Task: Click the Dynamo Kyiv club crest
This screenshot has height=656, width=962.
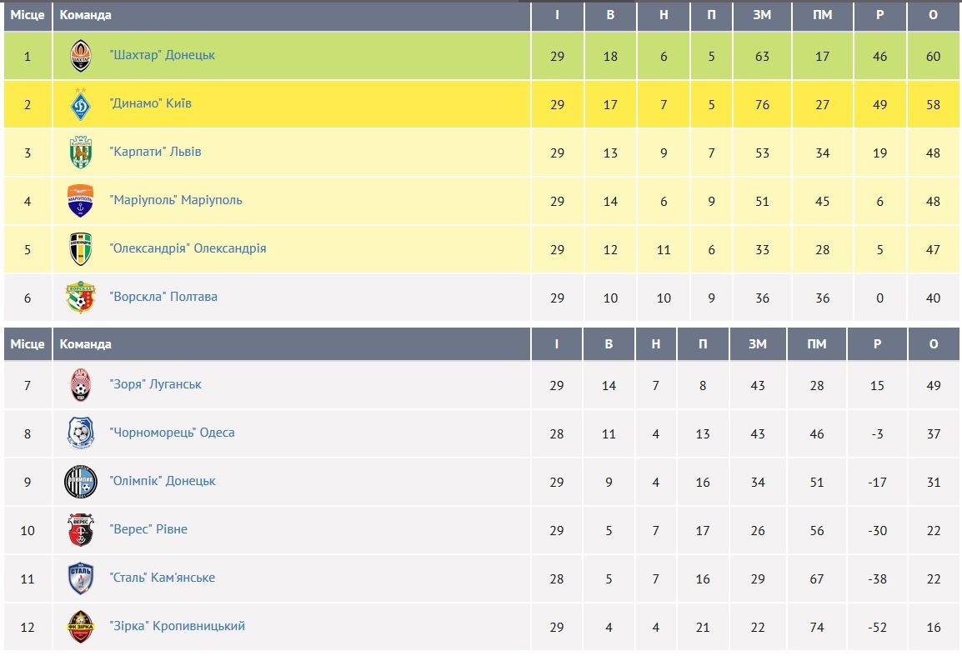Action: pyautogui.click(x=81, y=104)
